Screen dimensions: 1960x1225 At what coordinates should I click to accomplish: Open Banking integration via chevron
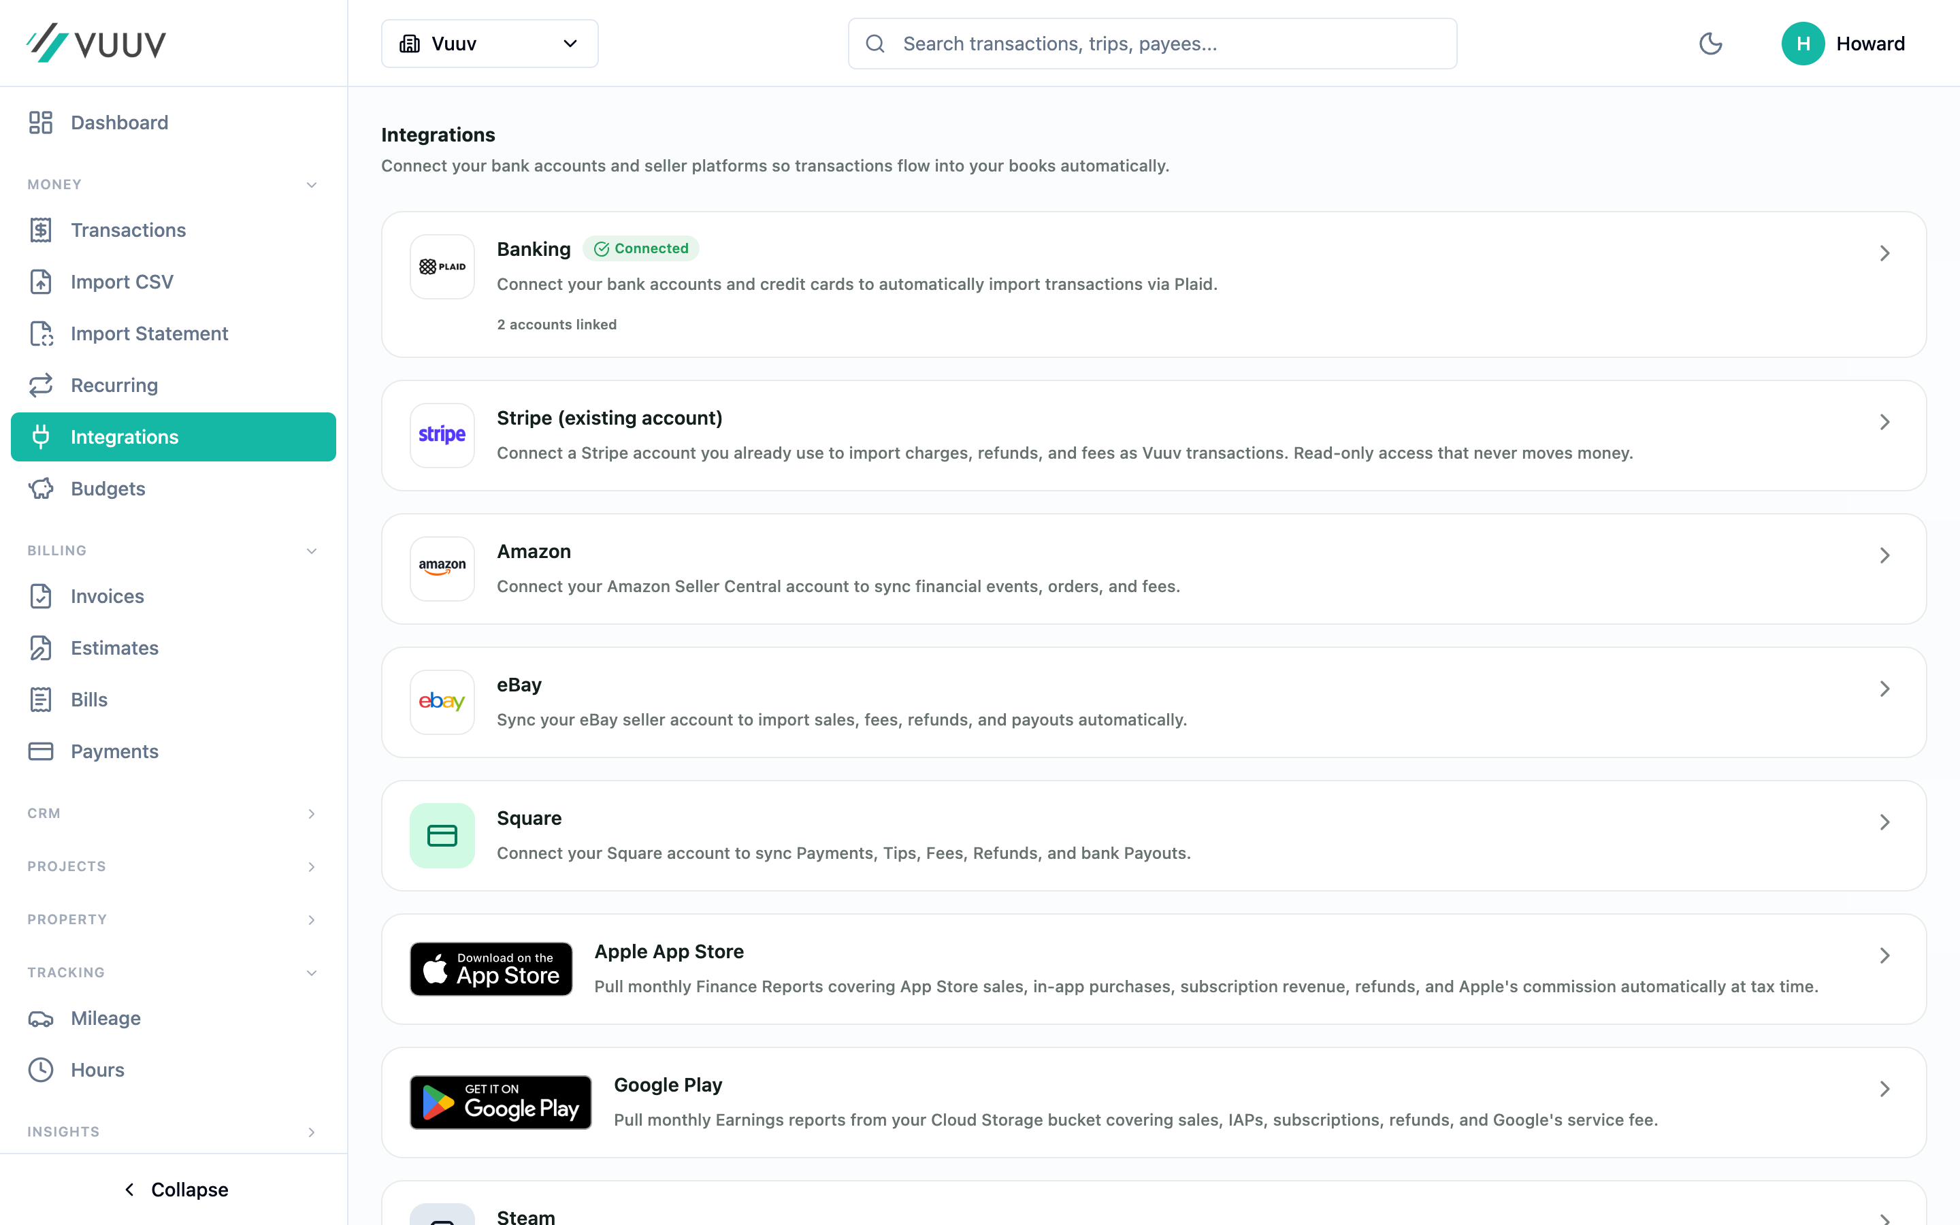[x=1884, y=254]
